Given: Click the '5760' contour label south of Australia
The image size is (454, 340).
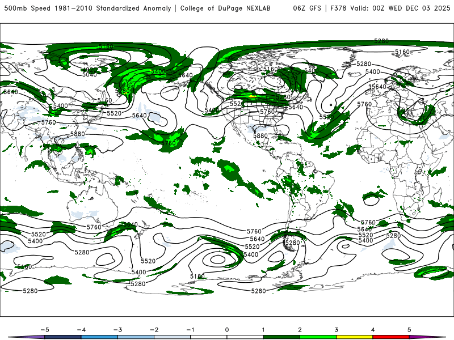Looking at the screenshot, I should (94, 227).
